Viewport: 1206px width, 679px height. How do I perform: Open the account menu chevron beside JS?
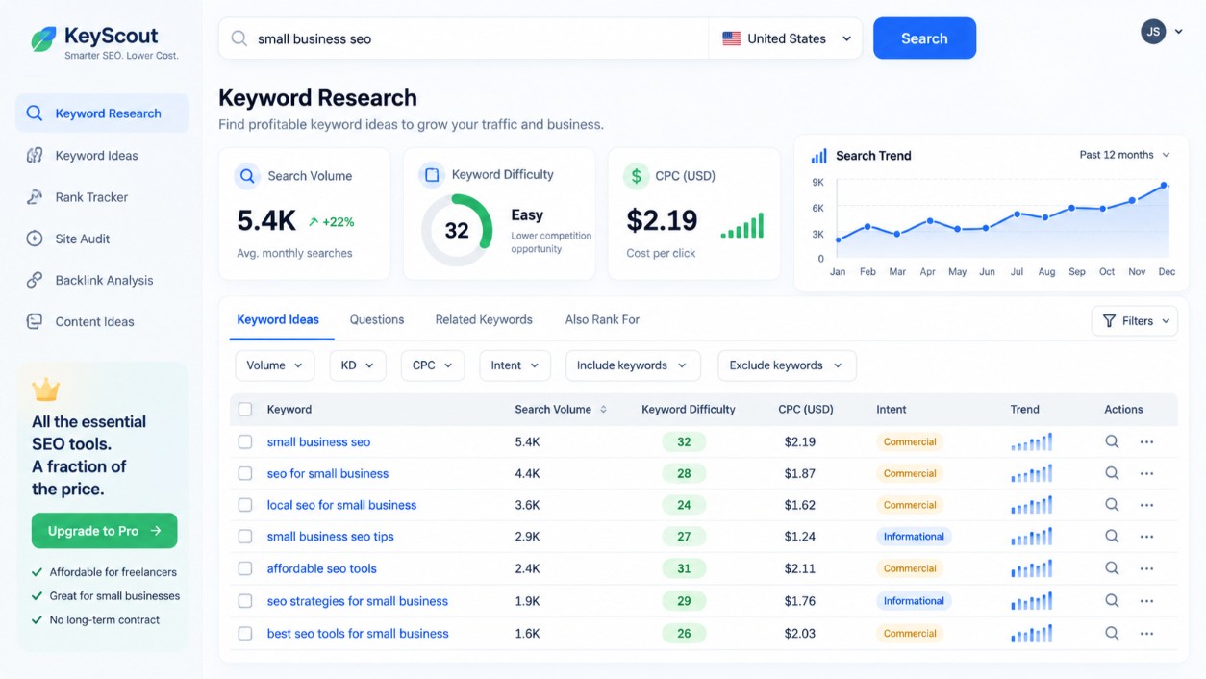[x=1178, y=32]
